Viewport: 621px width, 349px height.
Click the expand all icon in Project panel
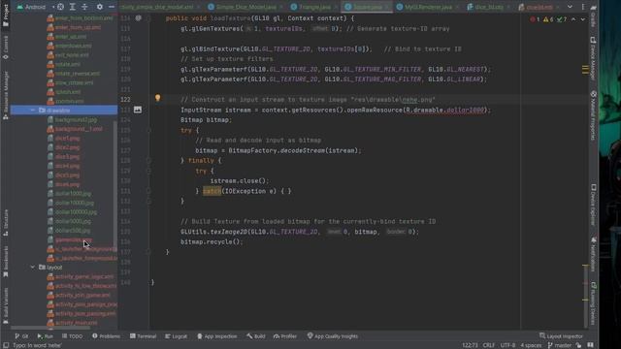coord(73,7)
